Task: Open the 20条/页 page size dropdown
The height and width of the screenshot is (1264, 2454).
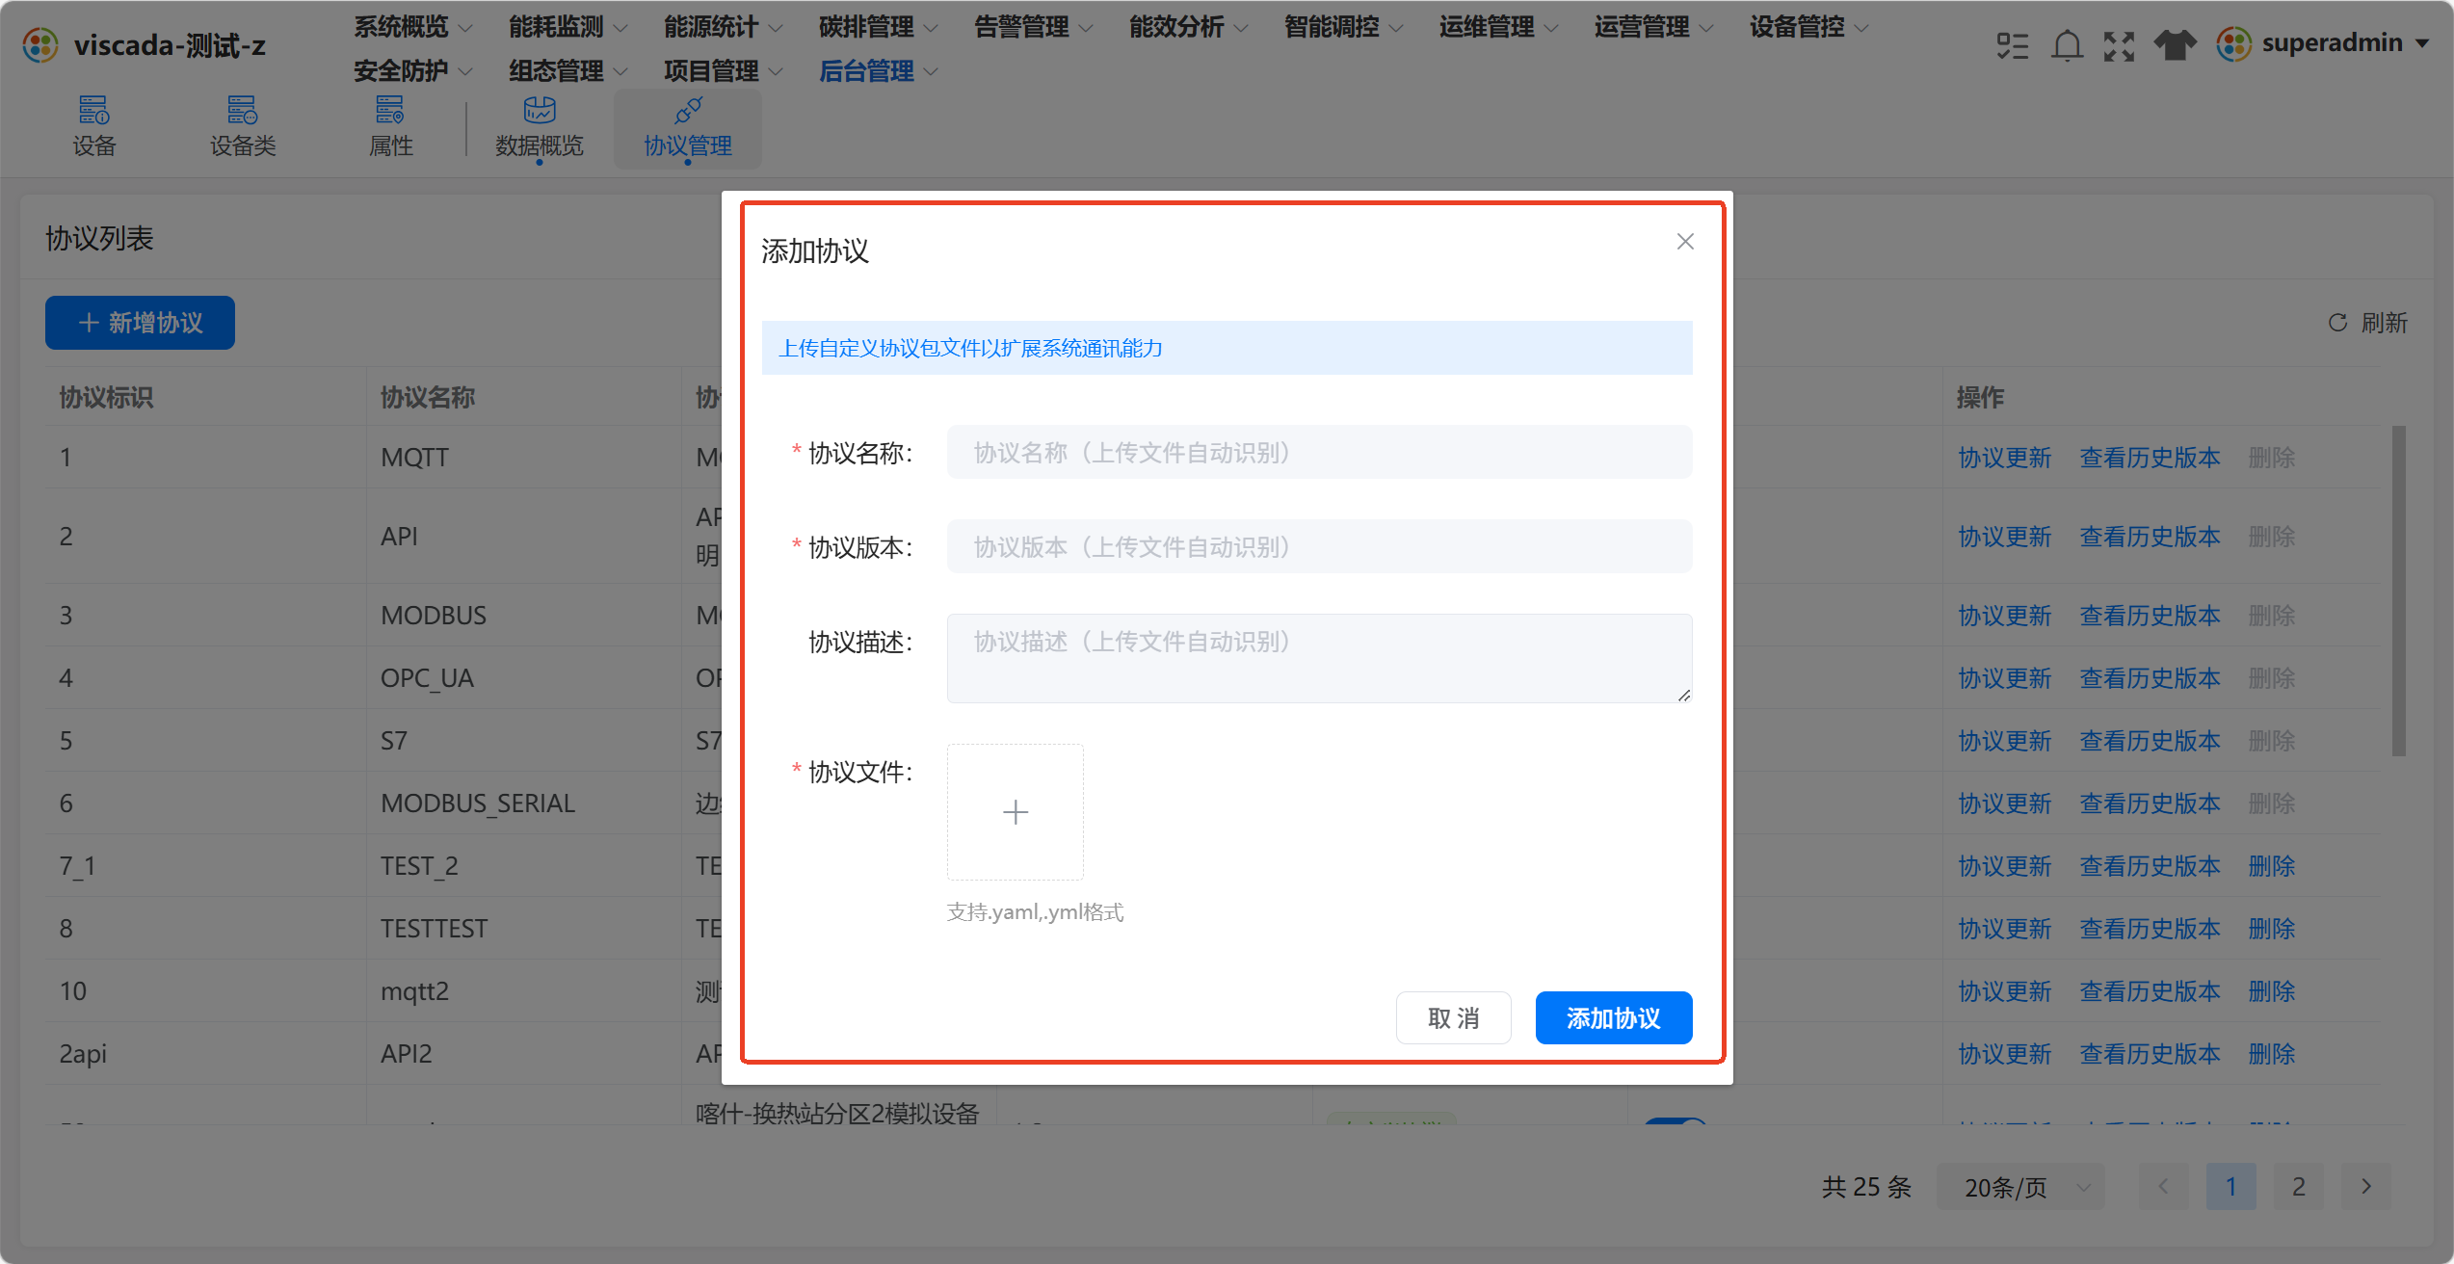Action: point(2020,1187)
